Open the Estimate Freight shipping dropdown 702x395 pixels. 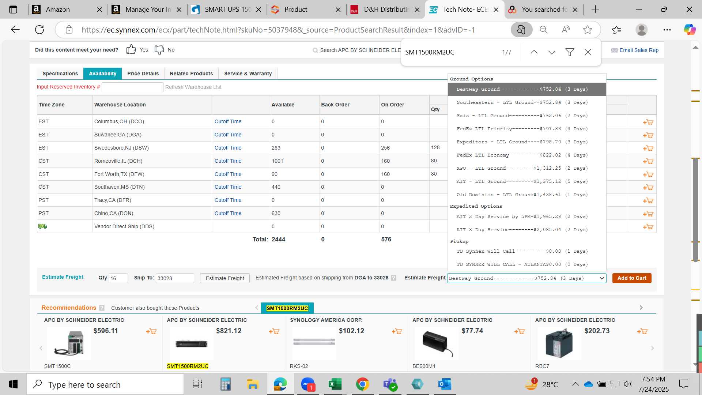pyautogui.click(x=526, y=278)
